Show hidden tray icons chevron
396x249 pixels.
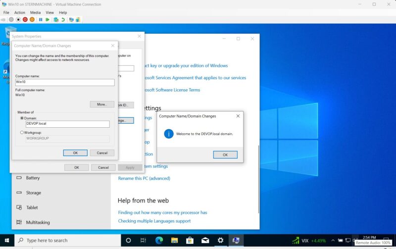click(x=333, y=241)
